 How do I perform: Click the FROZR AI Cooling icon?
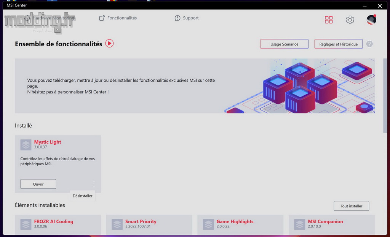[x=26, y=224]
